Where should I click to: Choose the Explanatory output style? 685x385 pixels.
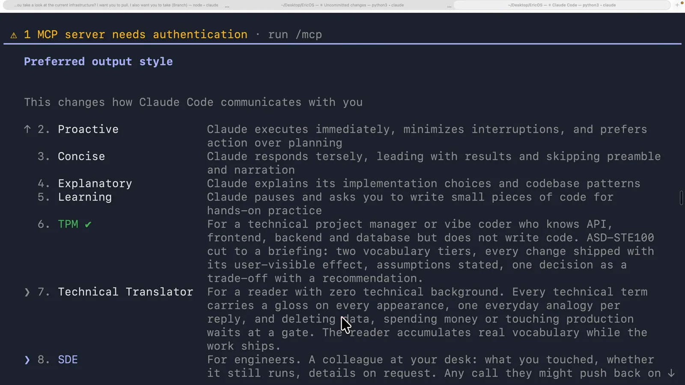click(x=95, y=184)
